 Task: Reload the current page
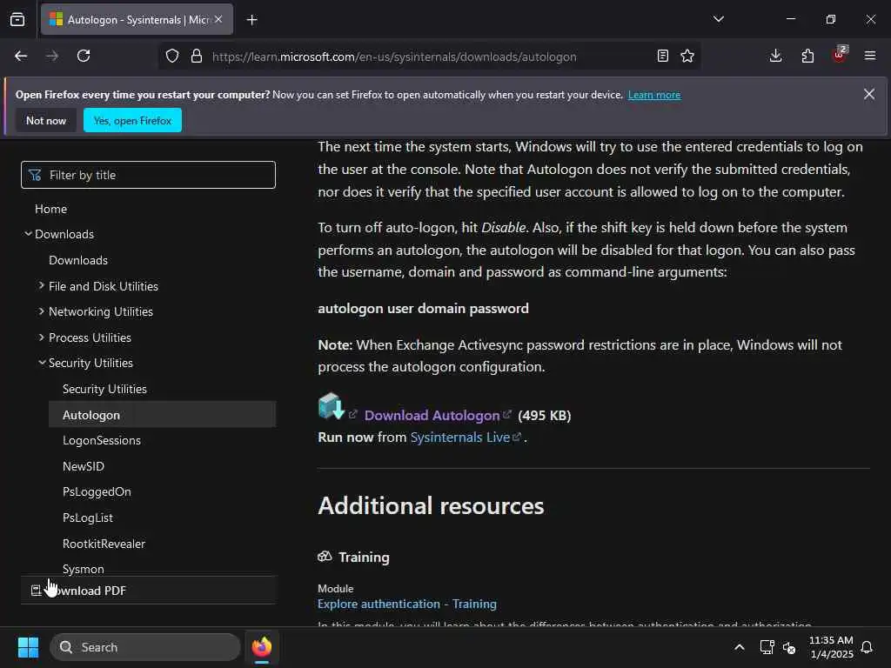(x=84, y=56)
